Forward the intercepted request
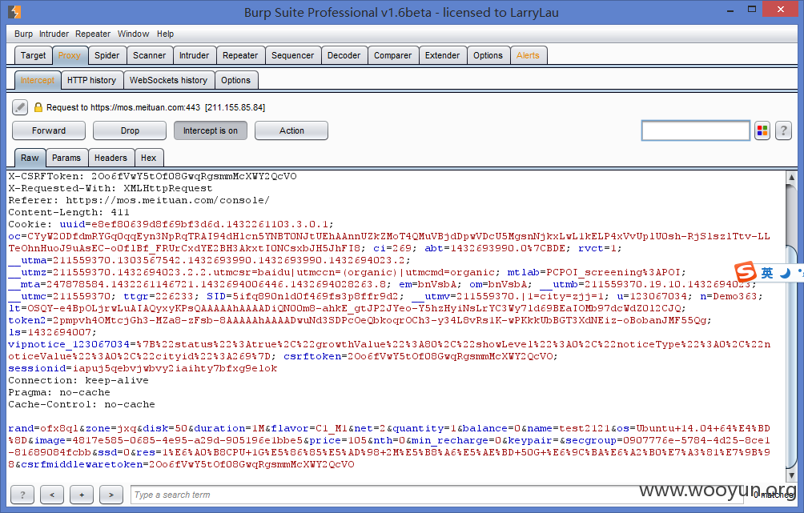 pos(49,130)
